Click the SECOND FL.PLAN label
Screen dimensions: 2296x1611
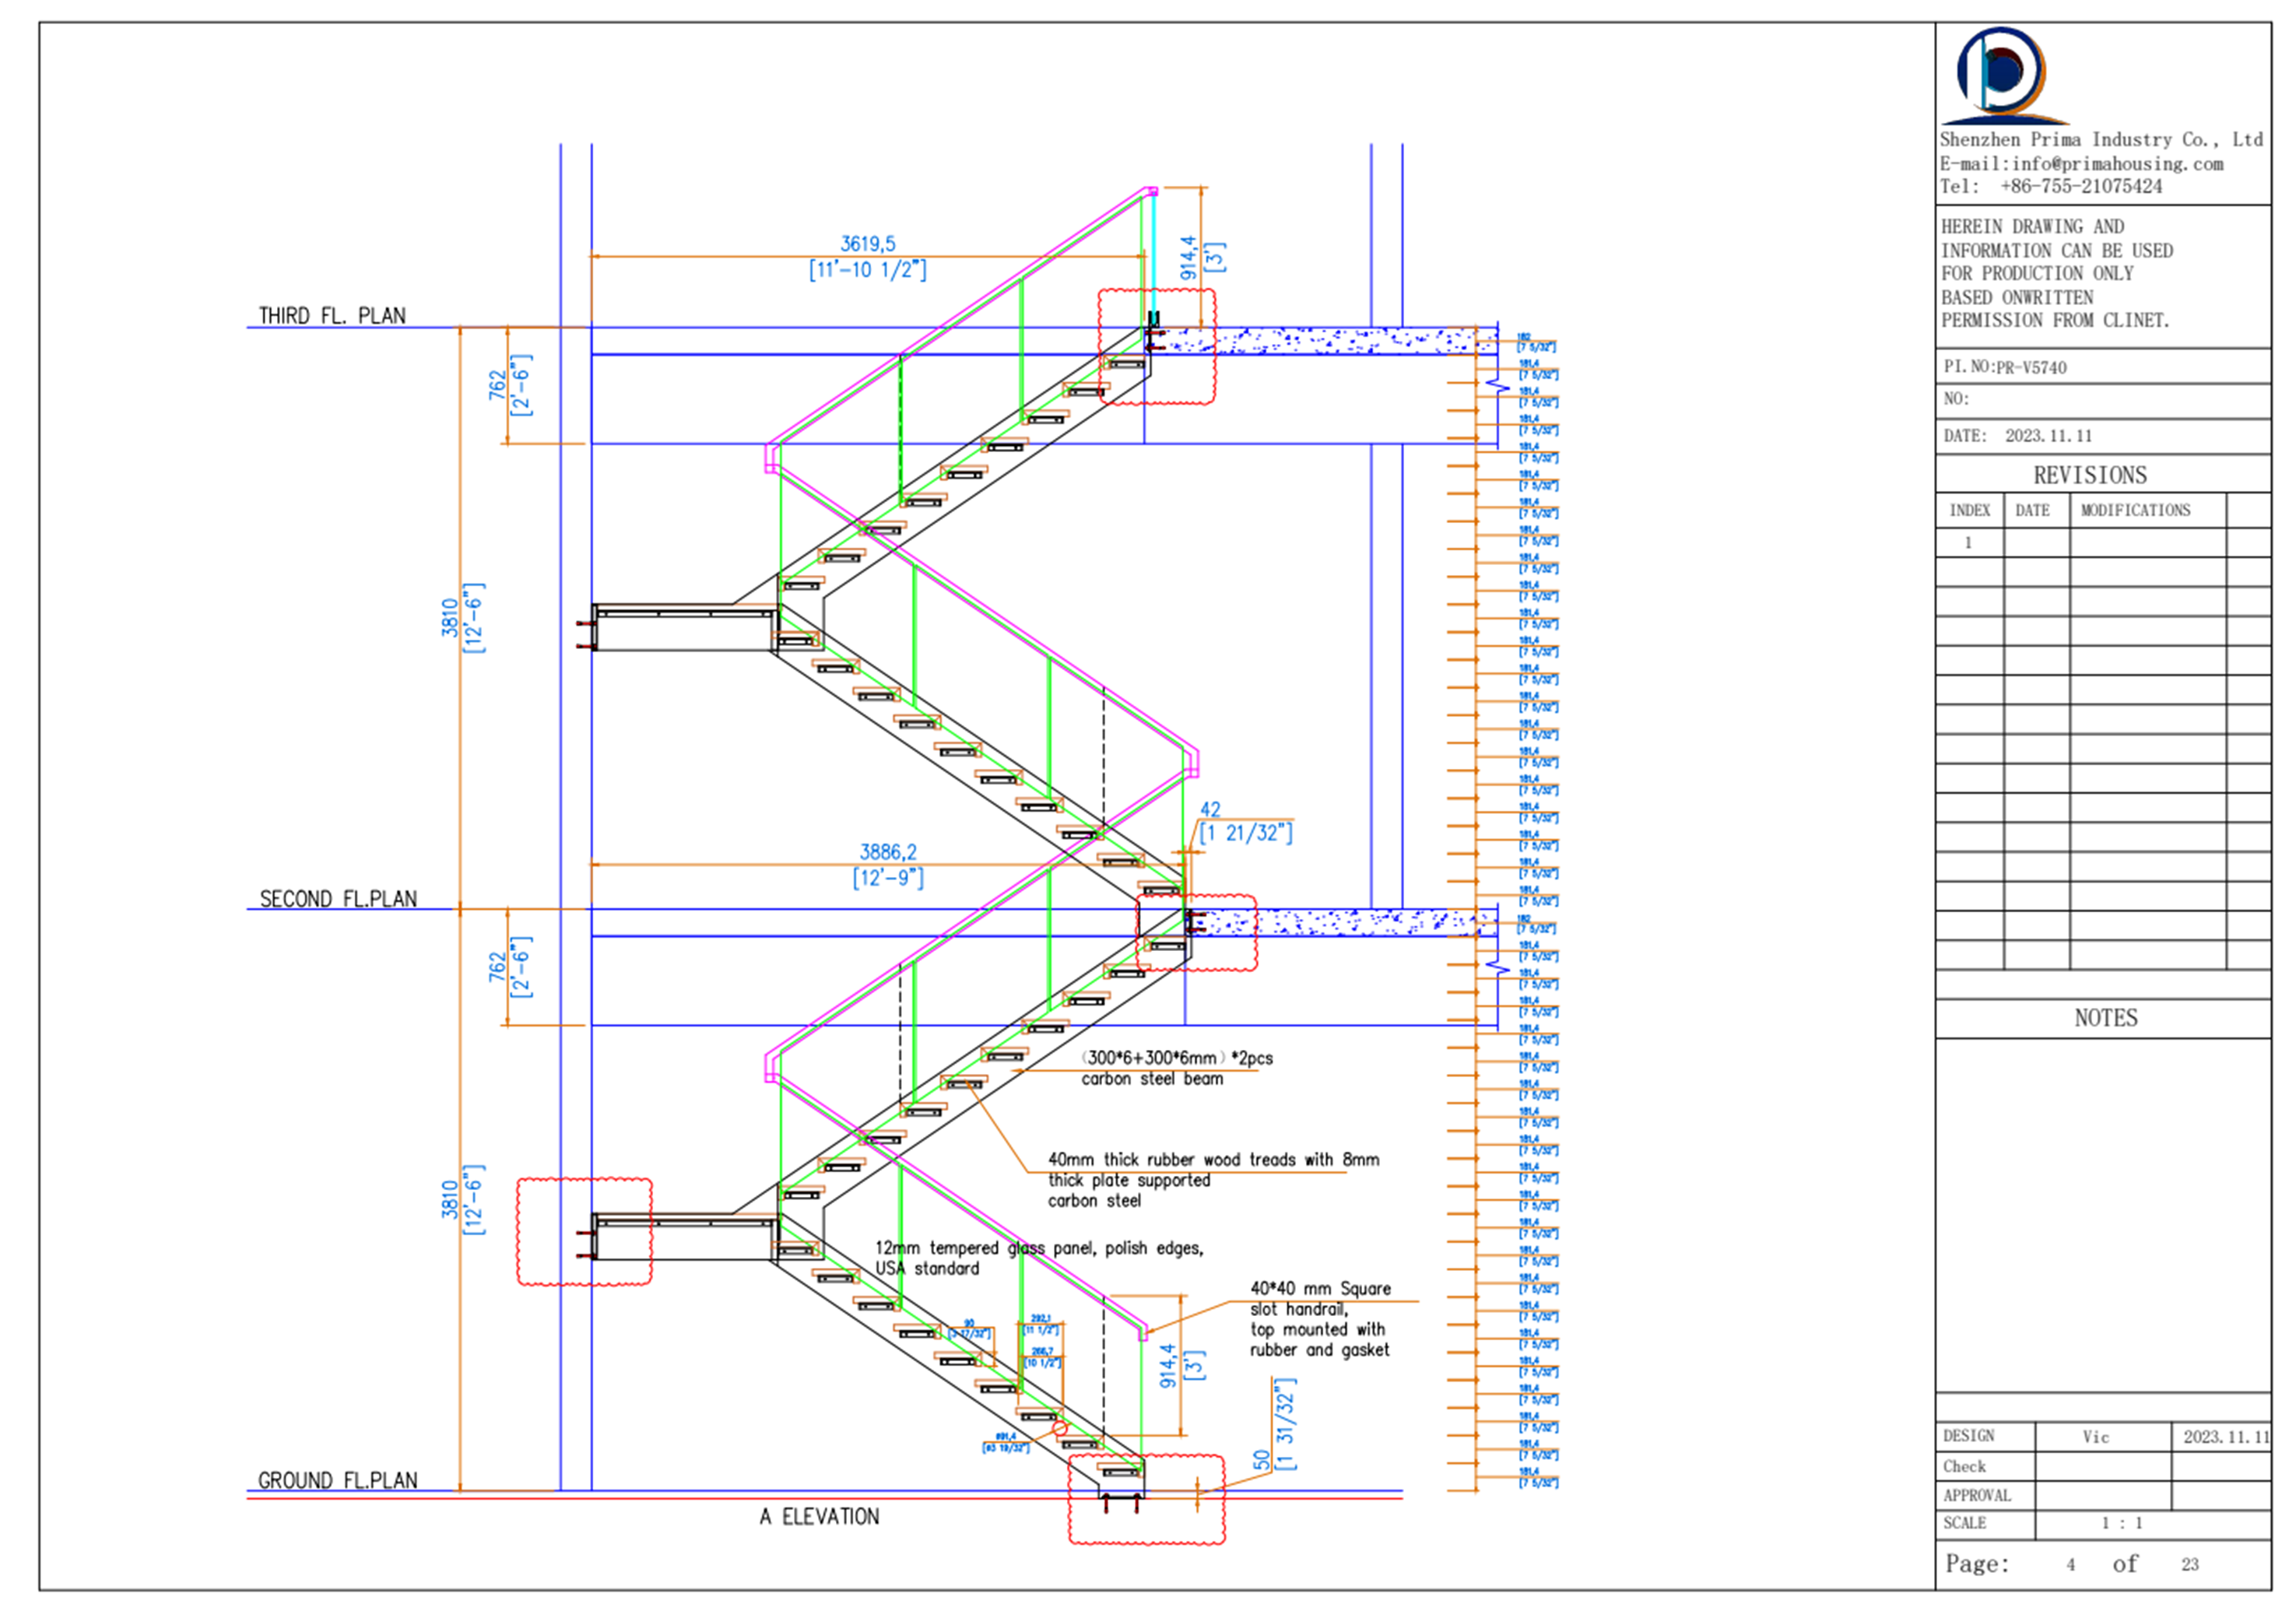pos(338,899)
